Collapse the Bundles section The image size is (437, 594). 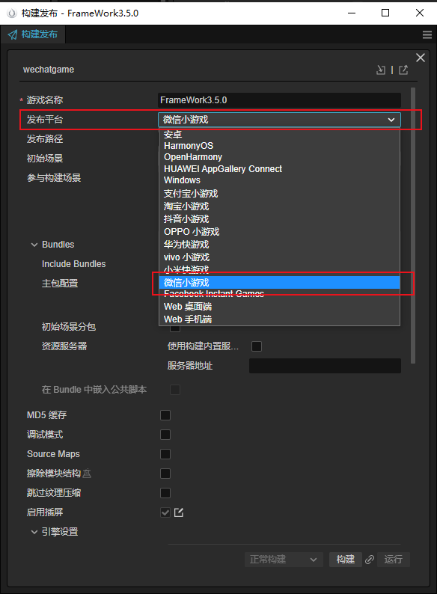point(34,245)
